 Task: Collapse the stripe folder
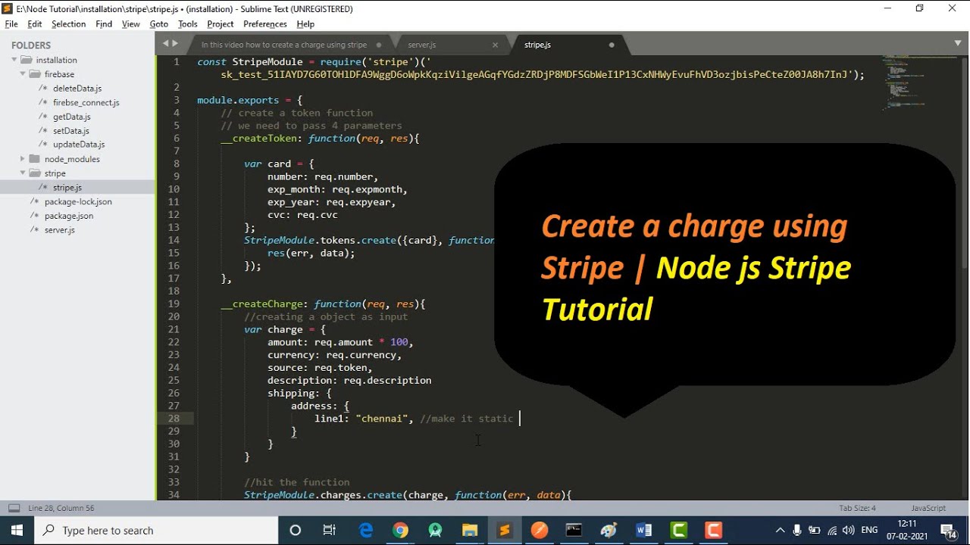23,173
